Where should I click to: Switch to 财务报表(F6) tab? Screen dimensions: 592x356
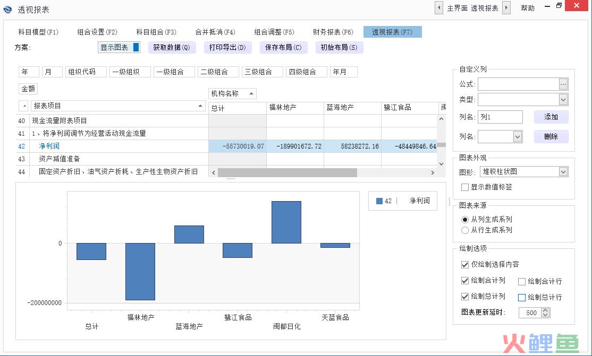[333, 32]
